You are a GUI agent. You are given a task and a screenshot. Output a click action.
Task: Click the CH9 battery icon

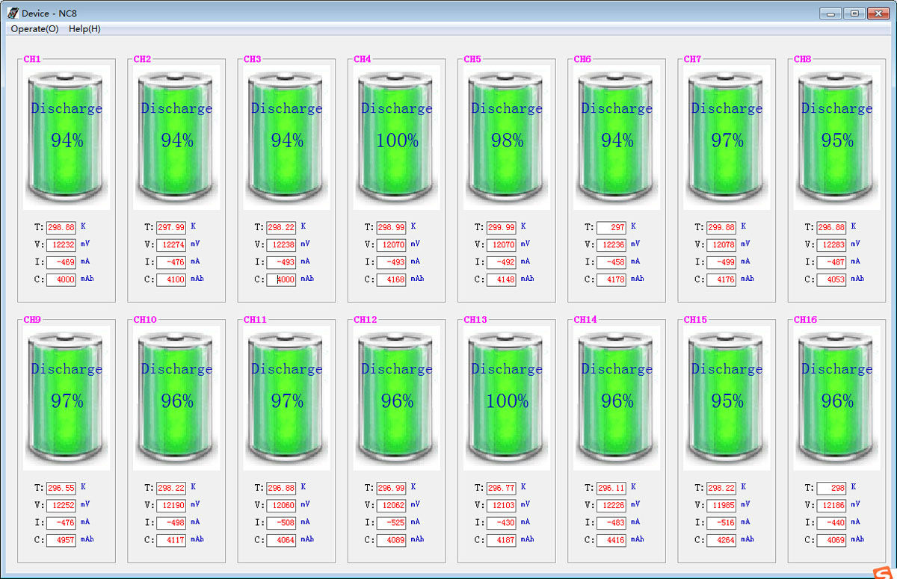tap(67, 398)
